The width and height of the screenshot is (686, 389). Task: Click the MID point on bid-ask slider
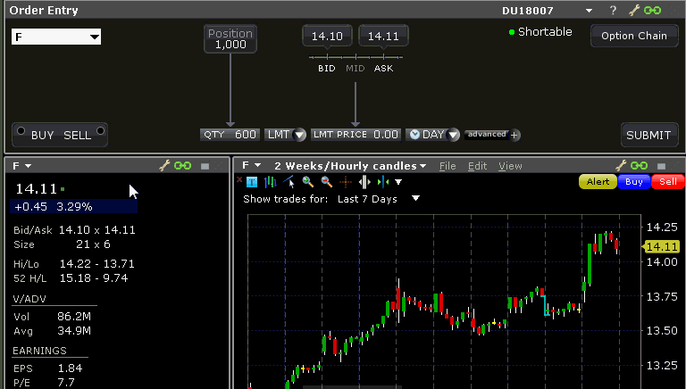point(356,68)
